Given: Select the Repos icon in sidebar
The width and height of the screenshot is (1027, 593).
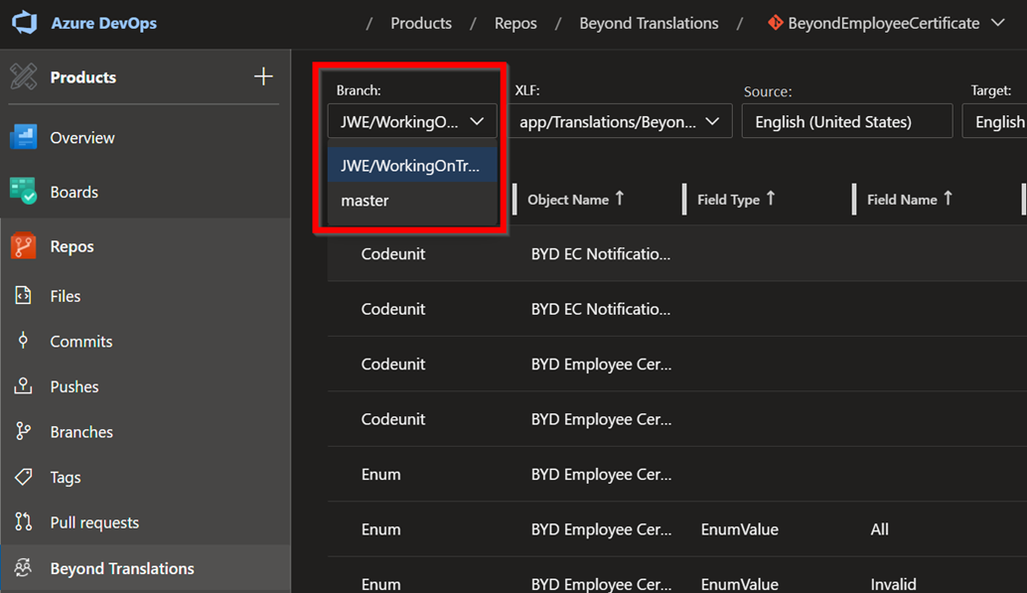Looking at the screenshot, I should [23, 246].
